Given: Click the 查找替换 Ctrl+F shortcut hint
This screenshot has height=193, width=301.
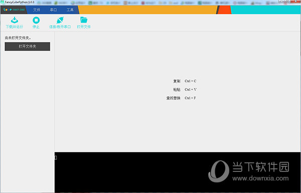Looking at the screenshot, I should pos(181,98).
